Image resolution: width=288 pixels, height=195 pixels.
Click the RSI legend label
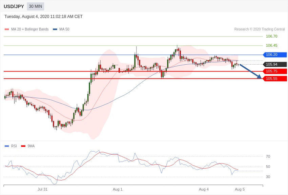coord(14,146)
